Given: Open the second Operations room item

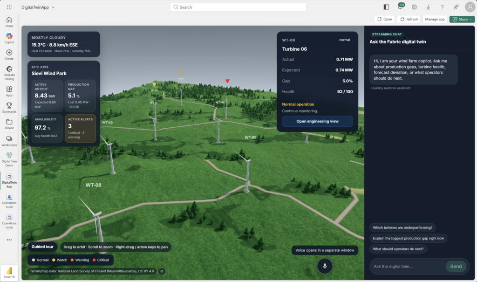Looking at the screenshot, I should pos(9,221).
